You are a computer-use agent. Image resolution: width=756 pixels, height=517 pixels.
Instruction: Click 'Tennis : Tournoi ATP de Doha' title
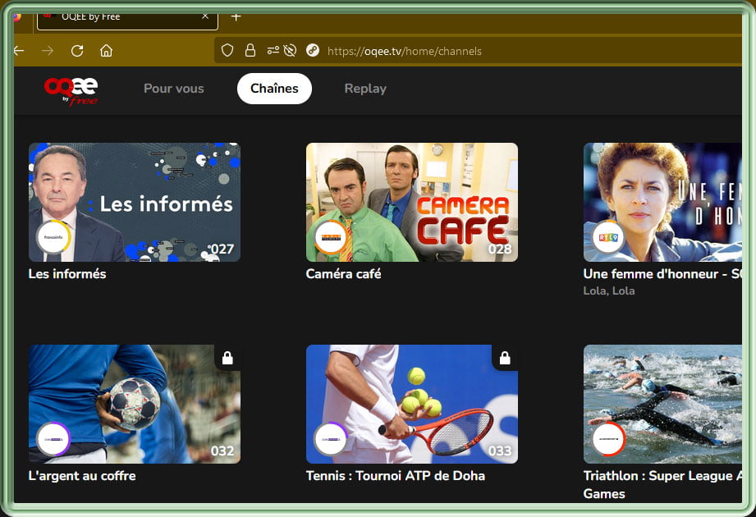point(396,476)
